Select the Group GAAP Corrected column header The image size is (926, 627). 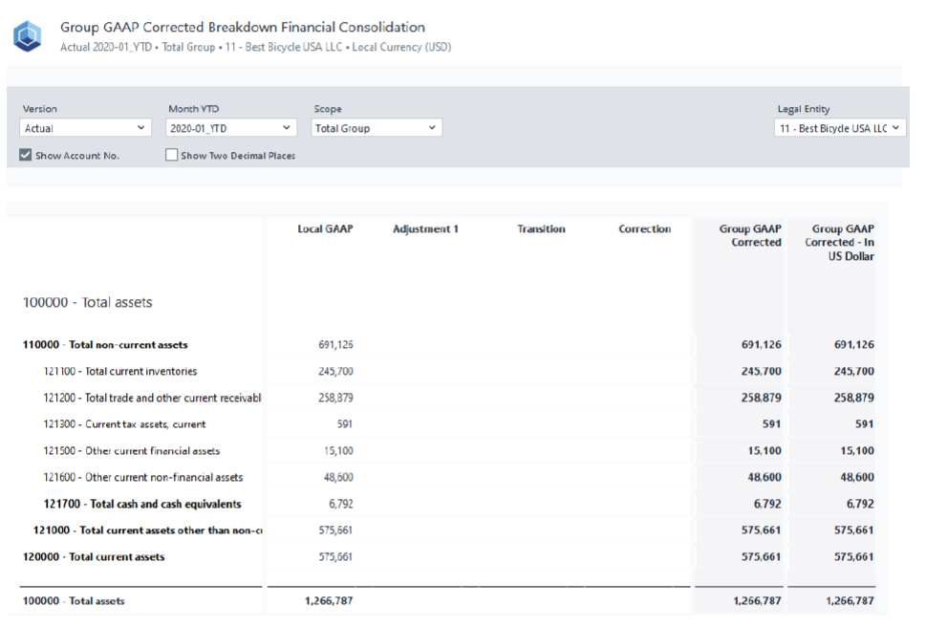(750, 236)
